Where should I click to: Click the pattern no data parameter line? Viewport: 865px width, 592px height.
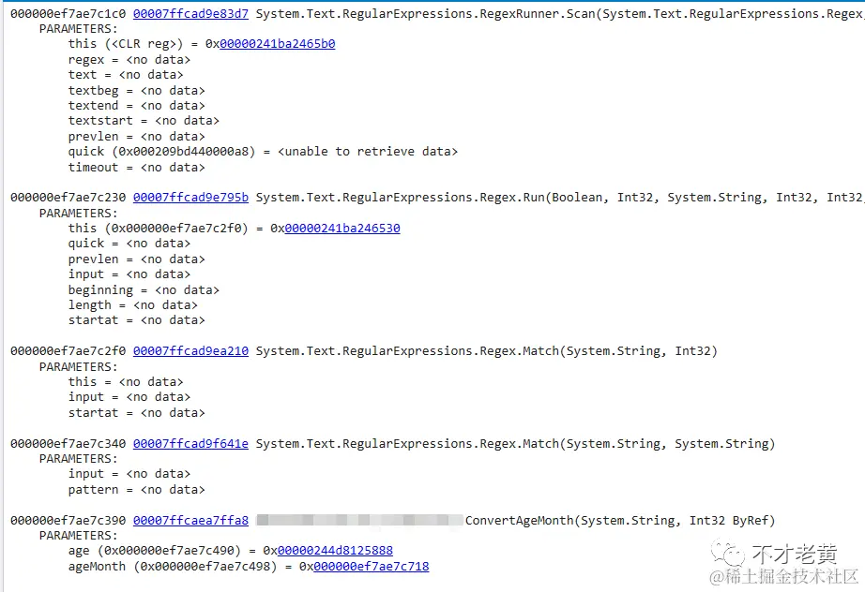tap(136, 490)
